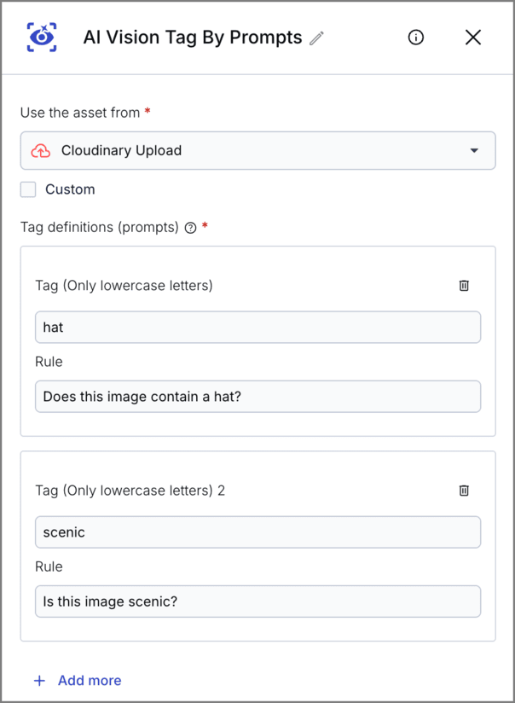Click the "hat" tag input field
Screen dimensions: 515x703
257,328
